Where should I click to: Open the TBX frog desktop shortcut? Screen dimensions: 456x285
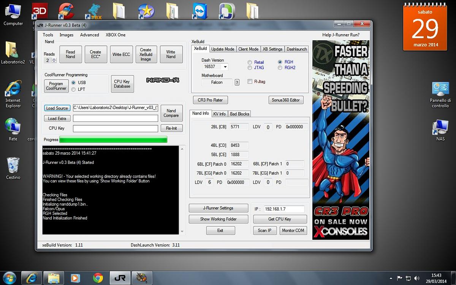pos(93,11)
